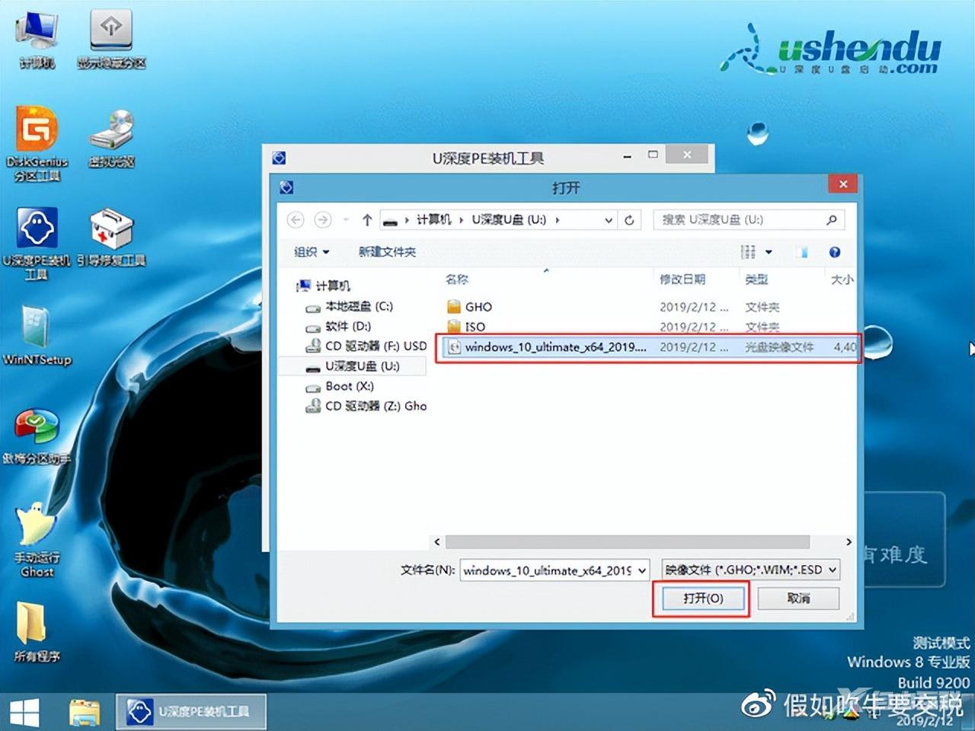This screenshot has width=975, height=731.
Task: Open recent locations dropdown arrow
Action: pos(346,220)
